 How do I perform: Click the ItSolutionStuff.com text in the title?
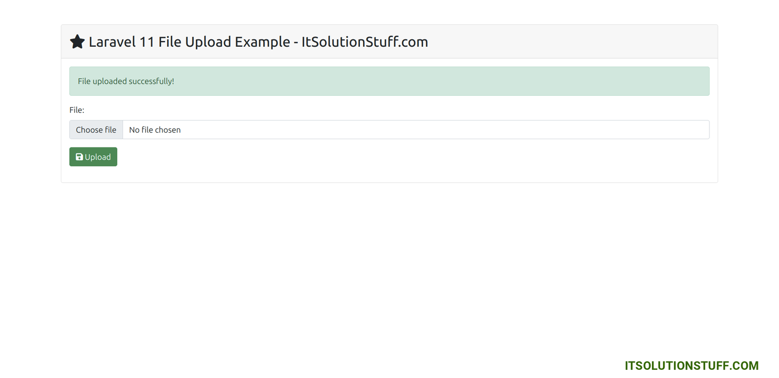coord(365,42)
